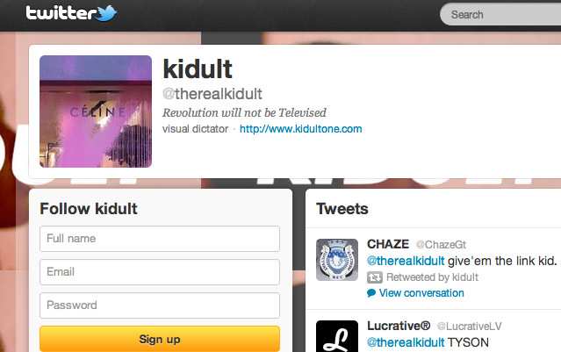Open the kidultone.com website link
This screenshot has height=352, width=561.
(x=300, y=129)
